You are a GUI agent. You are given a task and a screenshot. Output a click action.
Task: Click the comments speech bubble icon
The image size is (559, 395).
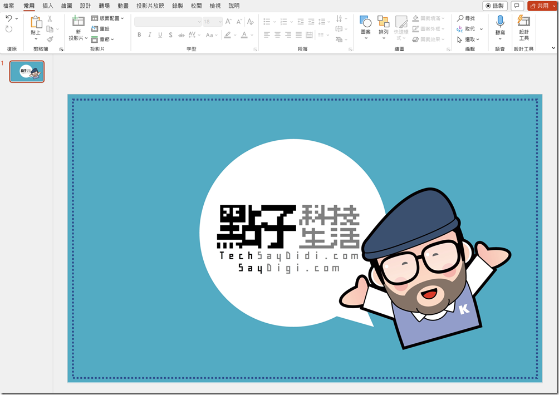click(517, 6)
